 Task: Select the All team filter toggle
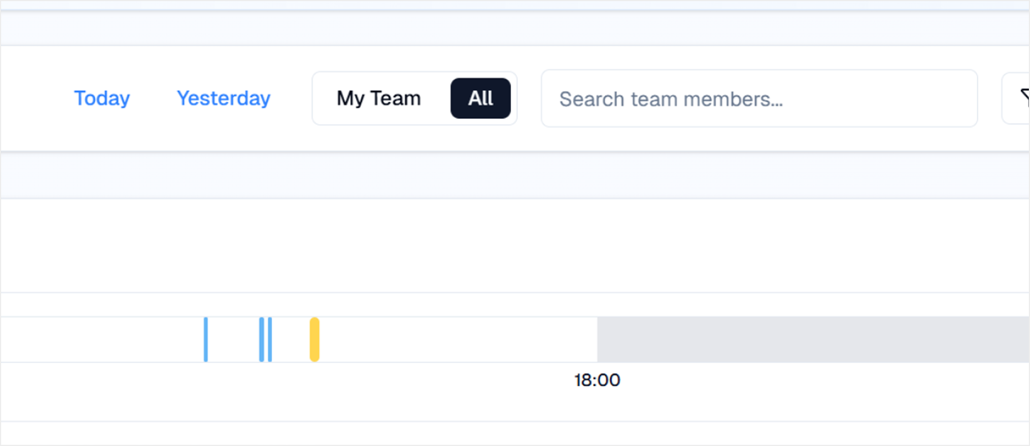(480, 98)
